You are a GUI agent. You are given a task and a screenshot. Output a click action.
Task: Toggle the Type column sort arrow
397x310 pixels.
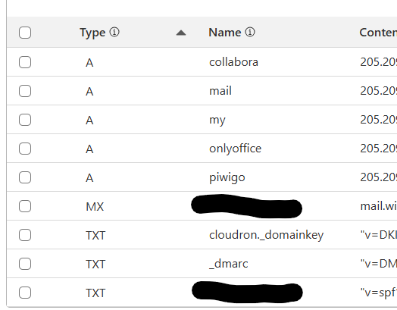[181, 33]
